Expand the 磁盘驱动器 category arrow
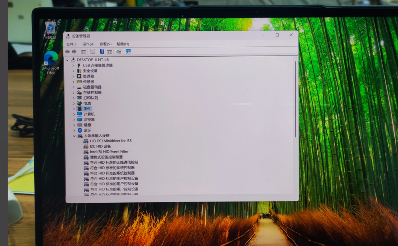This screenshot has height=246, width=398. pos(74,87)
